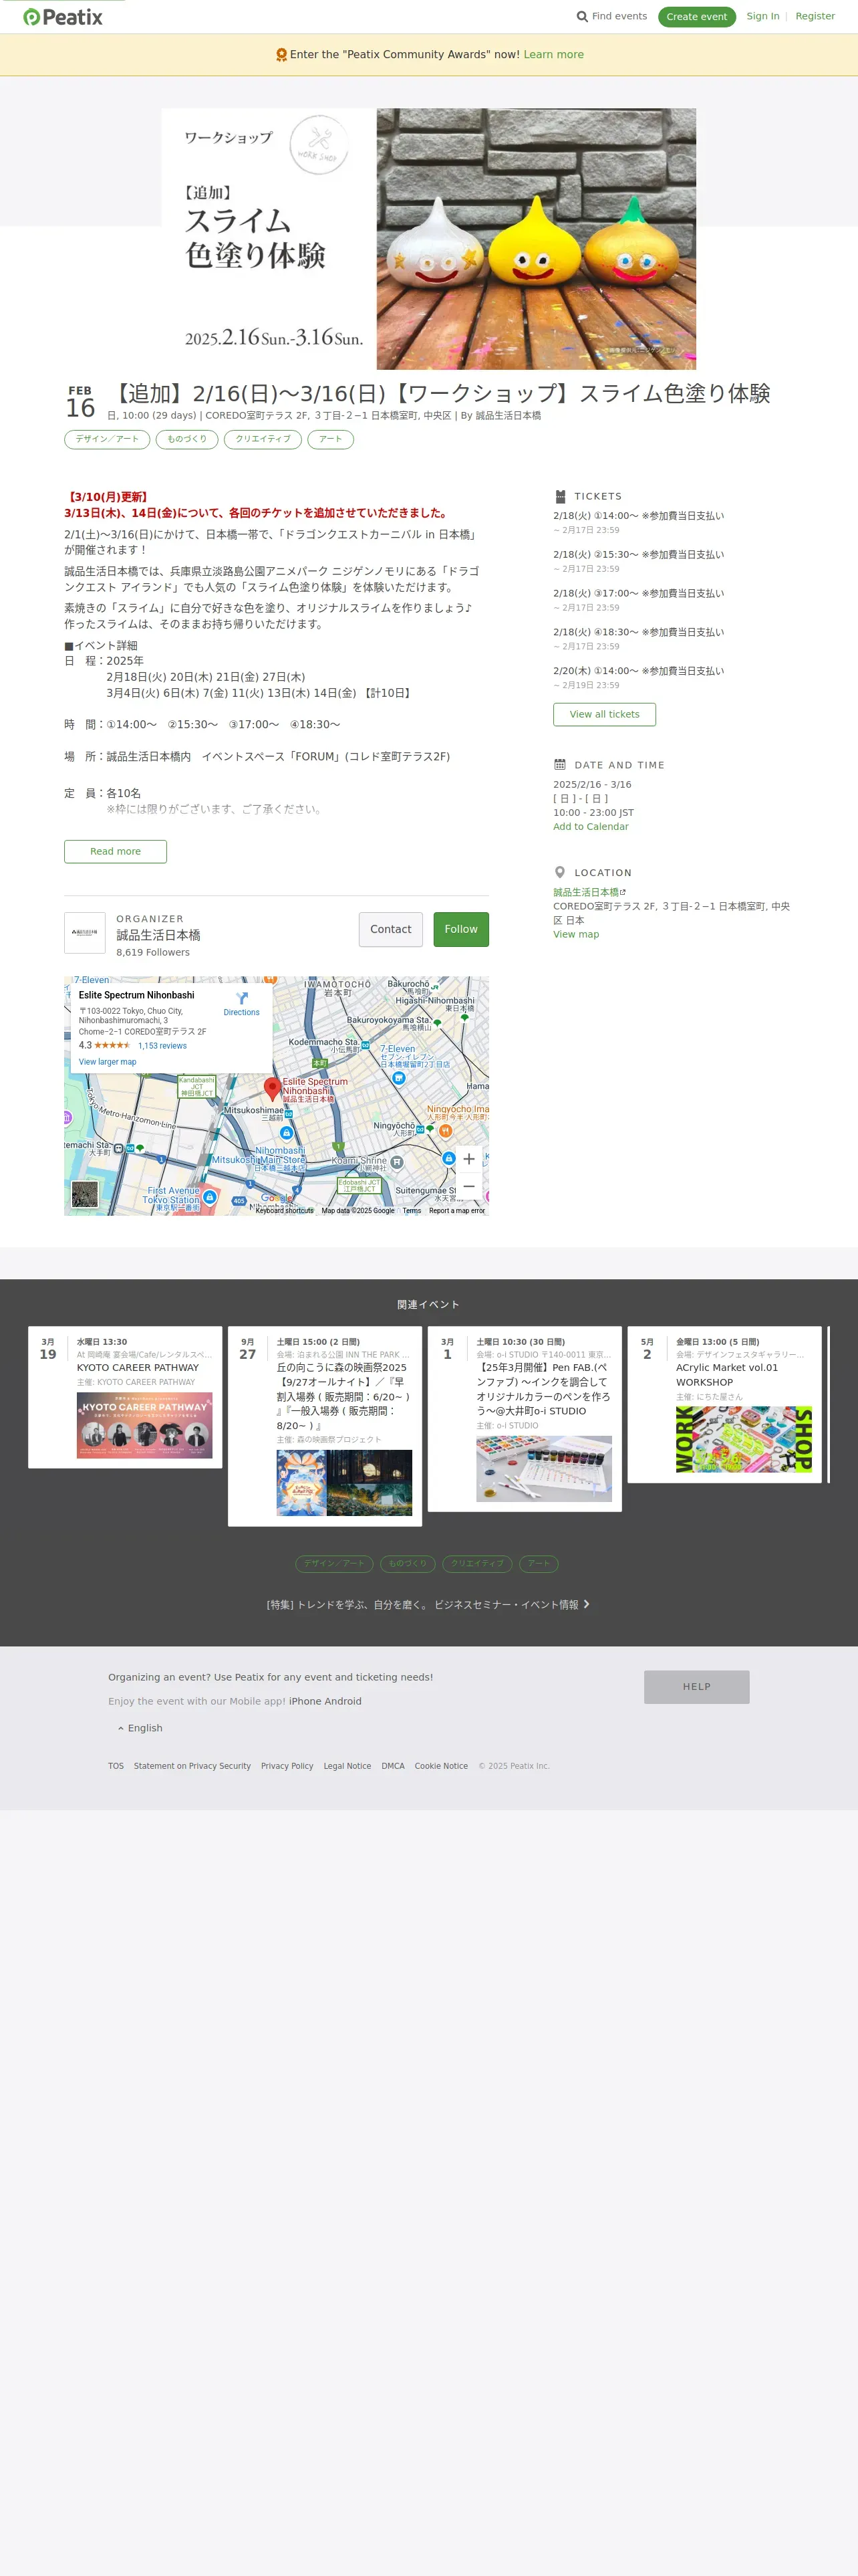This screenshot has width=858, height=2576.
Task: Open Find events search
Action: tap(611, 17)
